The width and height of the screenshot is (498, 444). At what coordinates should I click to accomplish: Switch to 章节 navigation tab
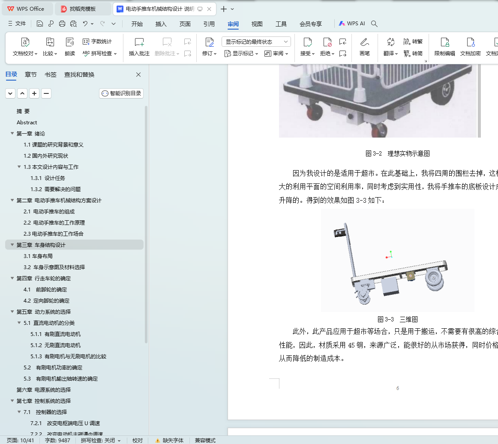pyautogui.click(x=31, y=75)
